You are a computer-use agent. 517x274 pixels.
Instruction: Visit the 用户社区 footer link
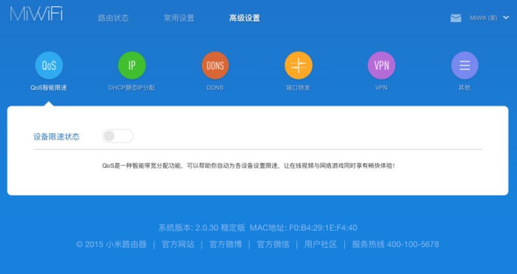(320, 245)
